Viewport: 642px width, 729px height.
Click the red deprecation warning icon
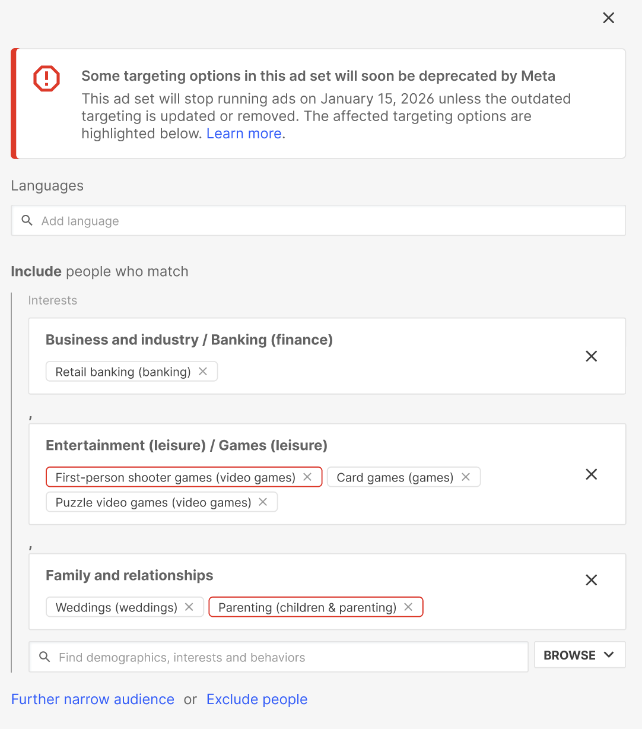click(46, 78)
